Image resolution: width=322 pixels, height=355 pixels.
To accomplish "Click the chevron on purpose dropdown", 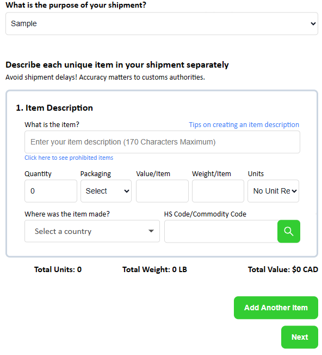I will [313, 23].
